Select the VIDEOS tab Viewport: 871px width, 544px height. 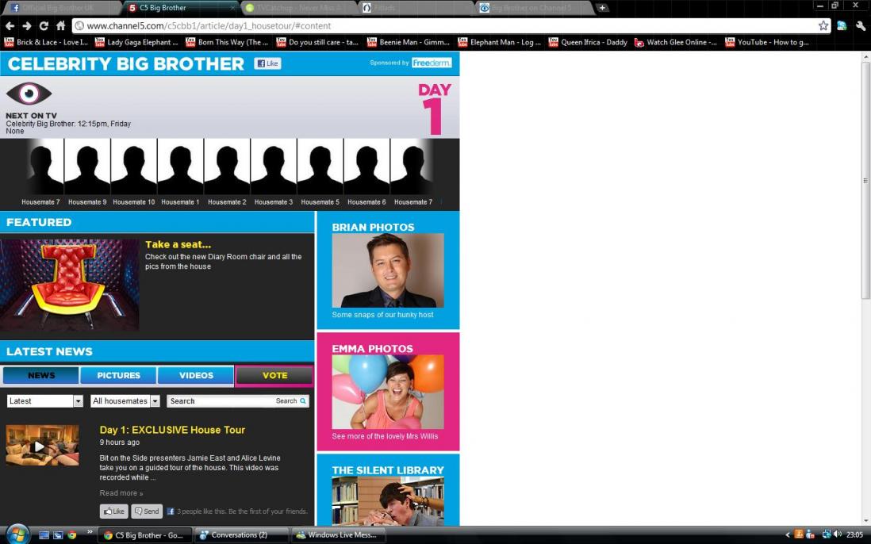click(x=196, y=375)
